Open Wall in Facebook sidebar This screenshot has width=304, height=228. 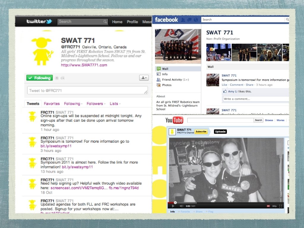178,69
